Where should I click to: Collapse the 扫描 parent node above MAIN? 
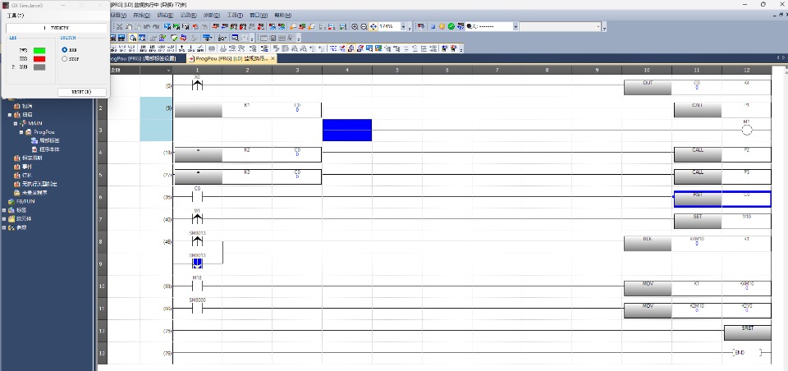coord(10,115)
